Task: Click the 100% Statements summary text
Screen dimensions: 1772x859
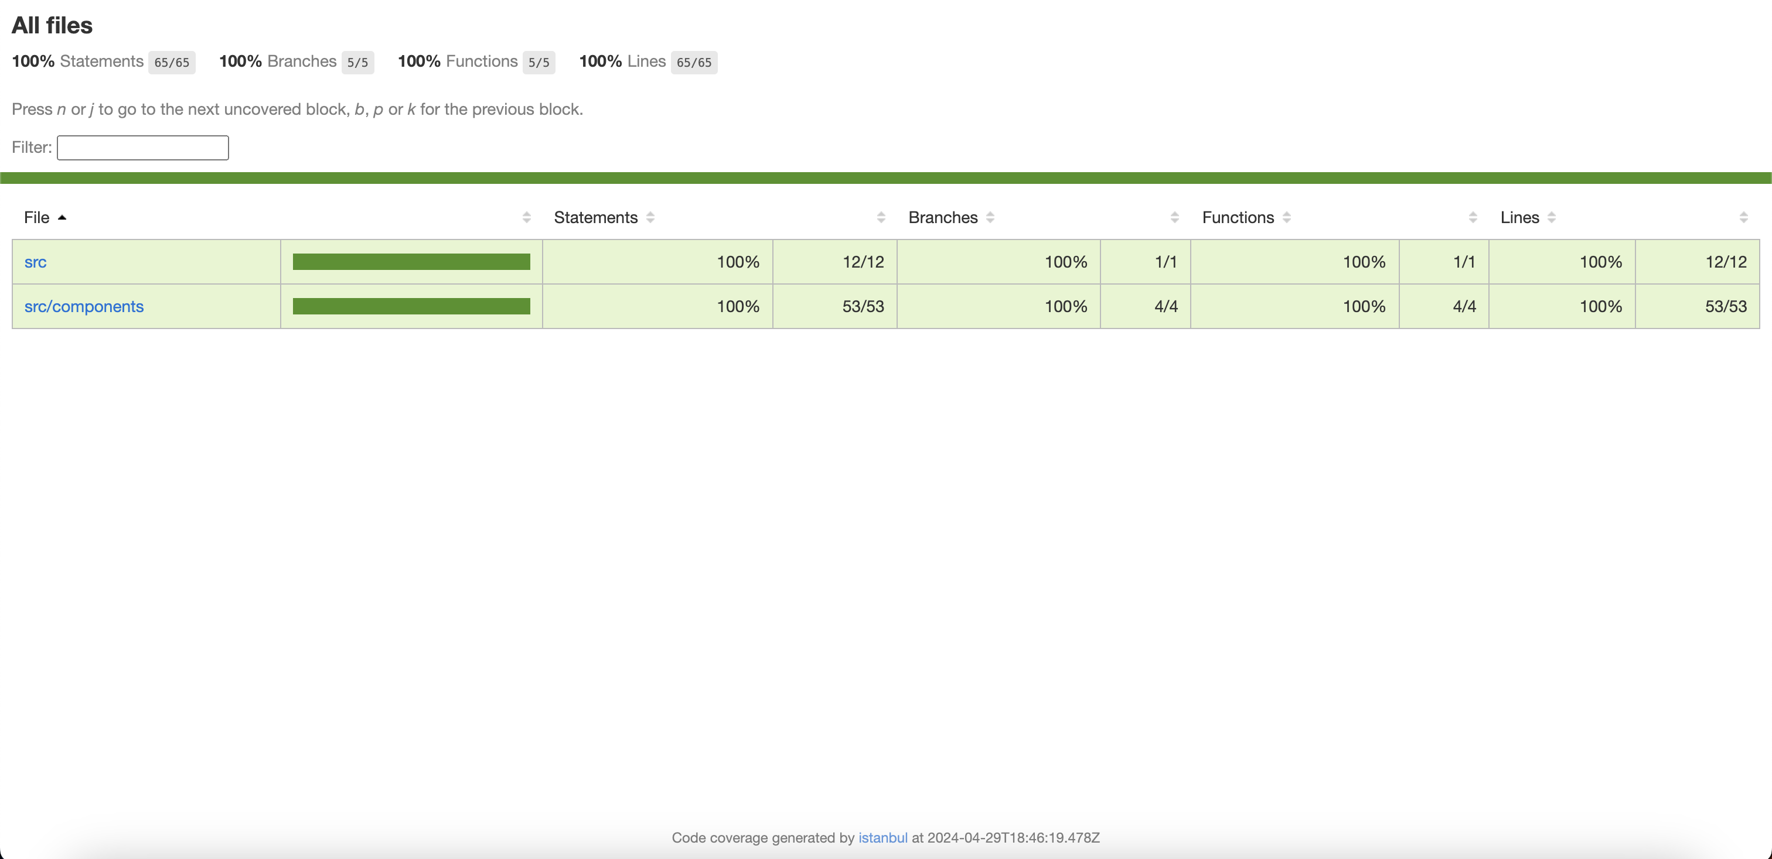Action: pyautogui.click(x=78, y=61)
